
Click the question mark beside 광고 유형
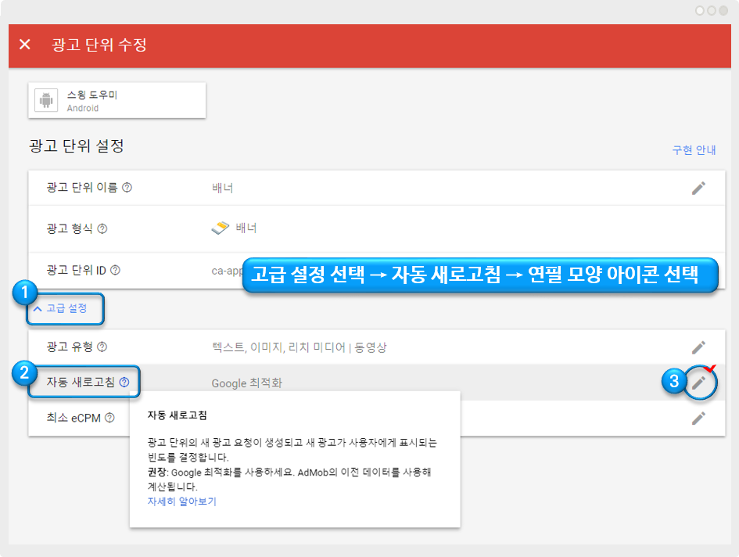[x=102, y=347]
